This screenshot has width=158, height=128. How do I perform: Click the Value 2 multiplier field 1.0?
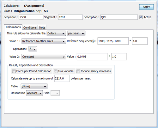click(119, 57)
